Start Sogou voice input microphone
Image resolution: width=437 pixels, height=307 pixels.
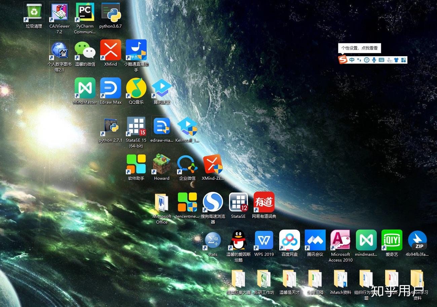pyautogui.click(x=374, y=60)
